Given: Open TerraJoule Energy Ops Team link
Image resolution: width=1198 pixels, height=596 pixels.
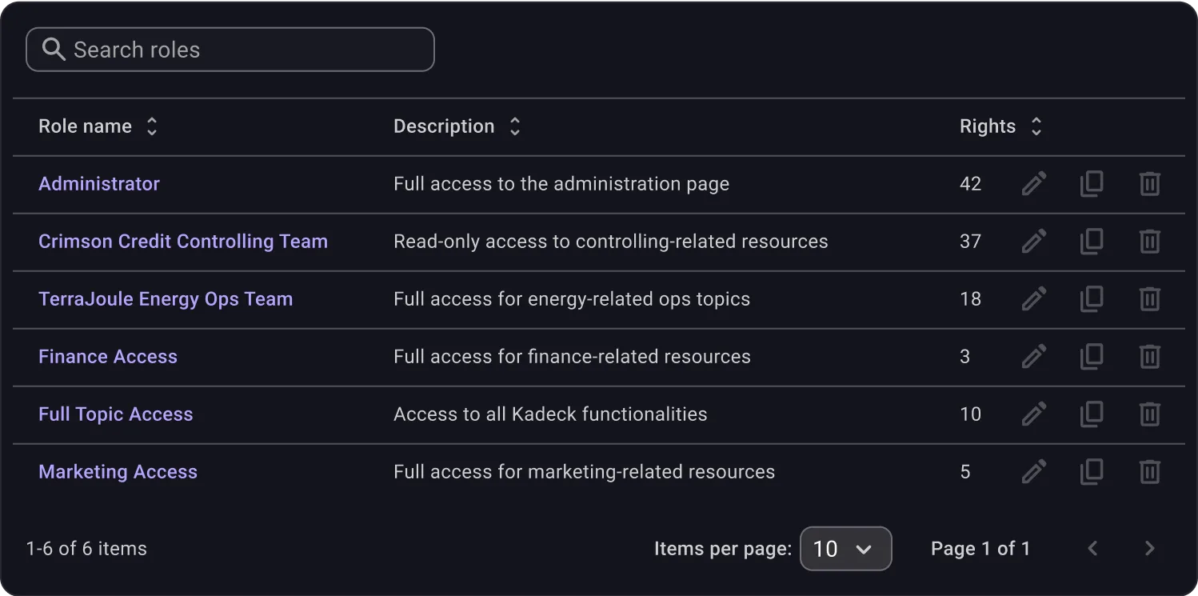Looking at the screenshot, I should coord(166,299).
